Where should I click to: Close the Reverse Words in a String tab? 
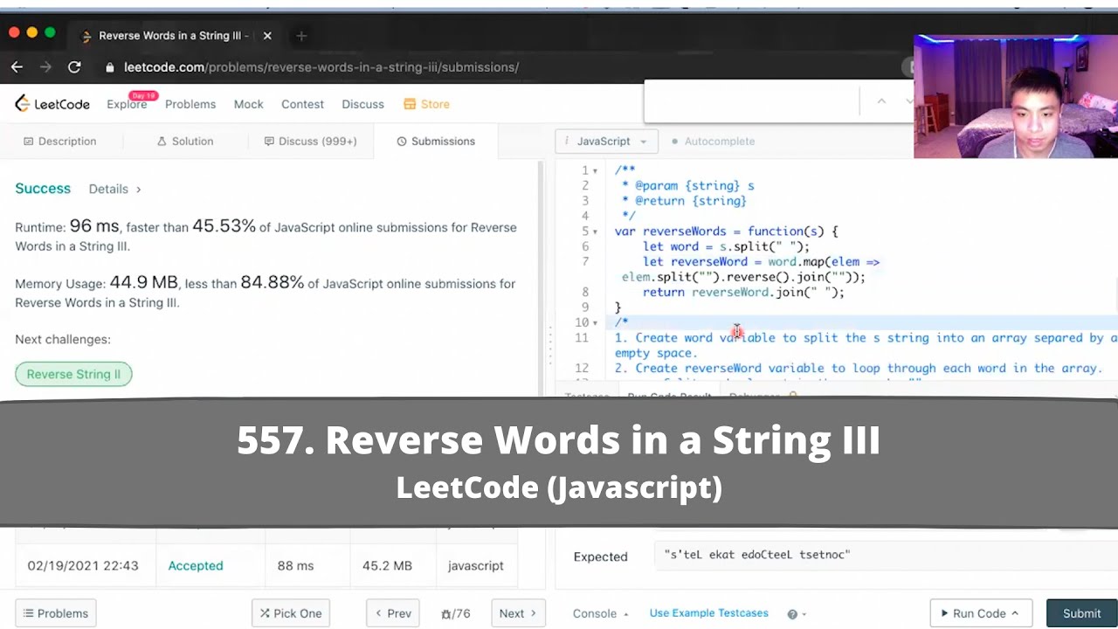267,36
